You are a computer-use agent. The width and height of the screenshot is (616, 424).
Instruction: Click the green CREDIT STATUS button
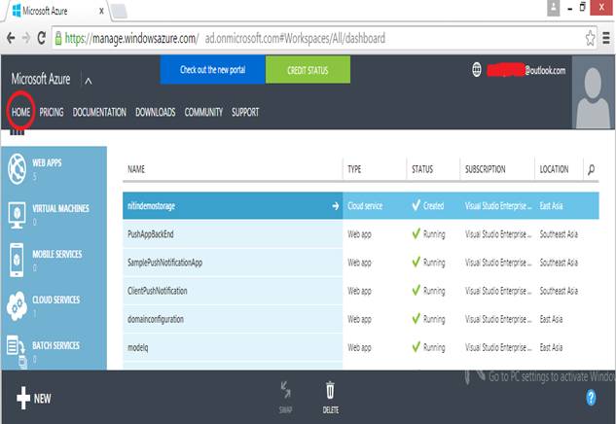click(308, 69)
